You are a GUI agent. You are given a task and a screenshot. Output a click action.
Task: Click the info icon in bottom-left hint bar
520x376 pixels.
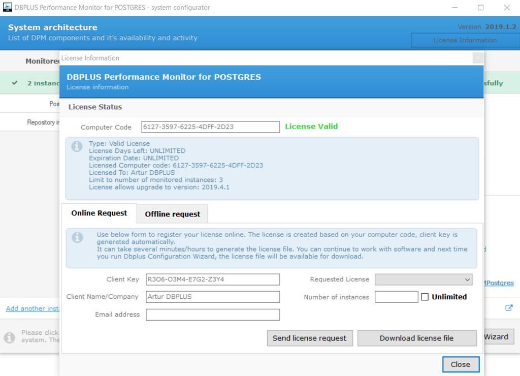[9, 337]
